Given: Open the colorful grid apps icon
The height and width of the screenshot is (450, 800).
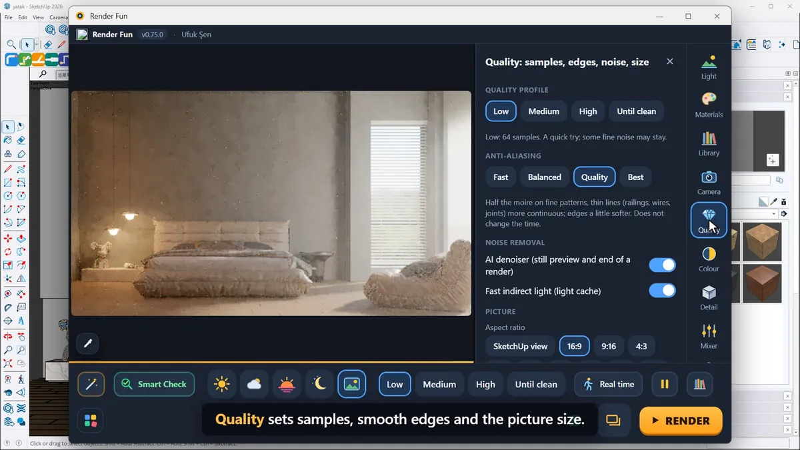Looking at the screenshot, I should pyautogui.click(x=91, y=421).
